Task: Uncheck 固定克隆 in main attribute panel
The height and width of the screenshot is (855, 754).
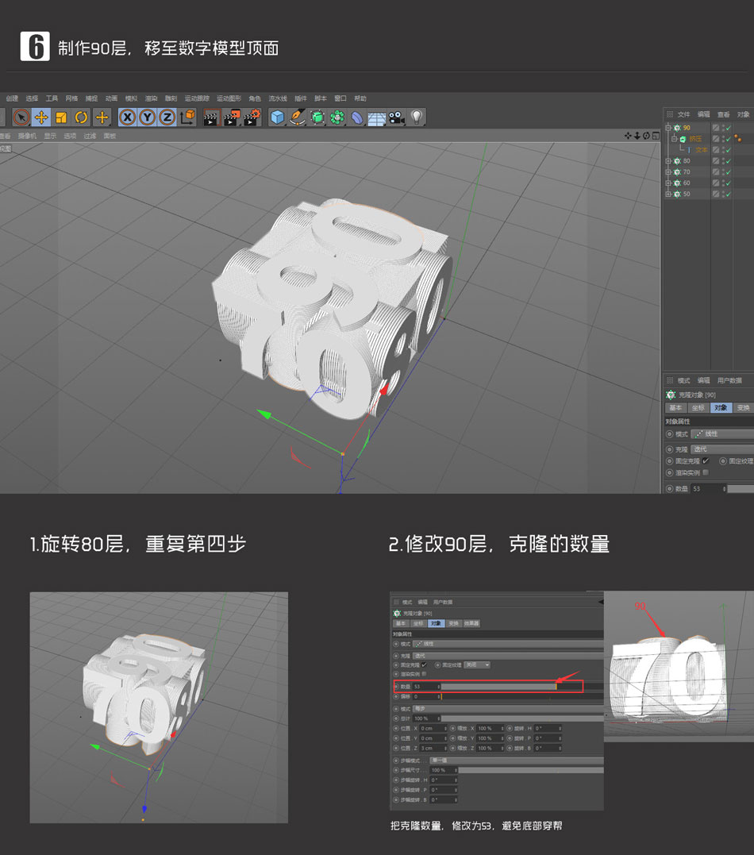Action: tap(706, 460)
